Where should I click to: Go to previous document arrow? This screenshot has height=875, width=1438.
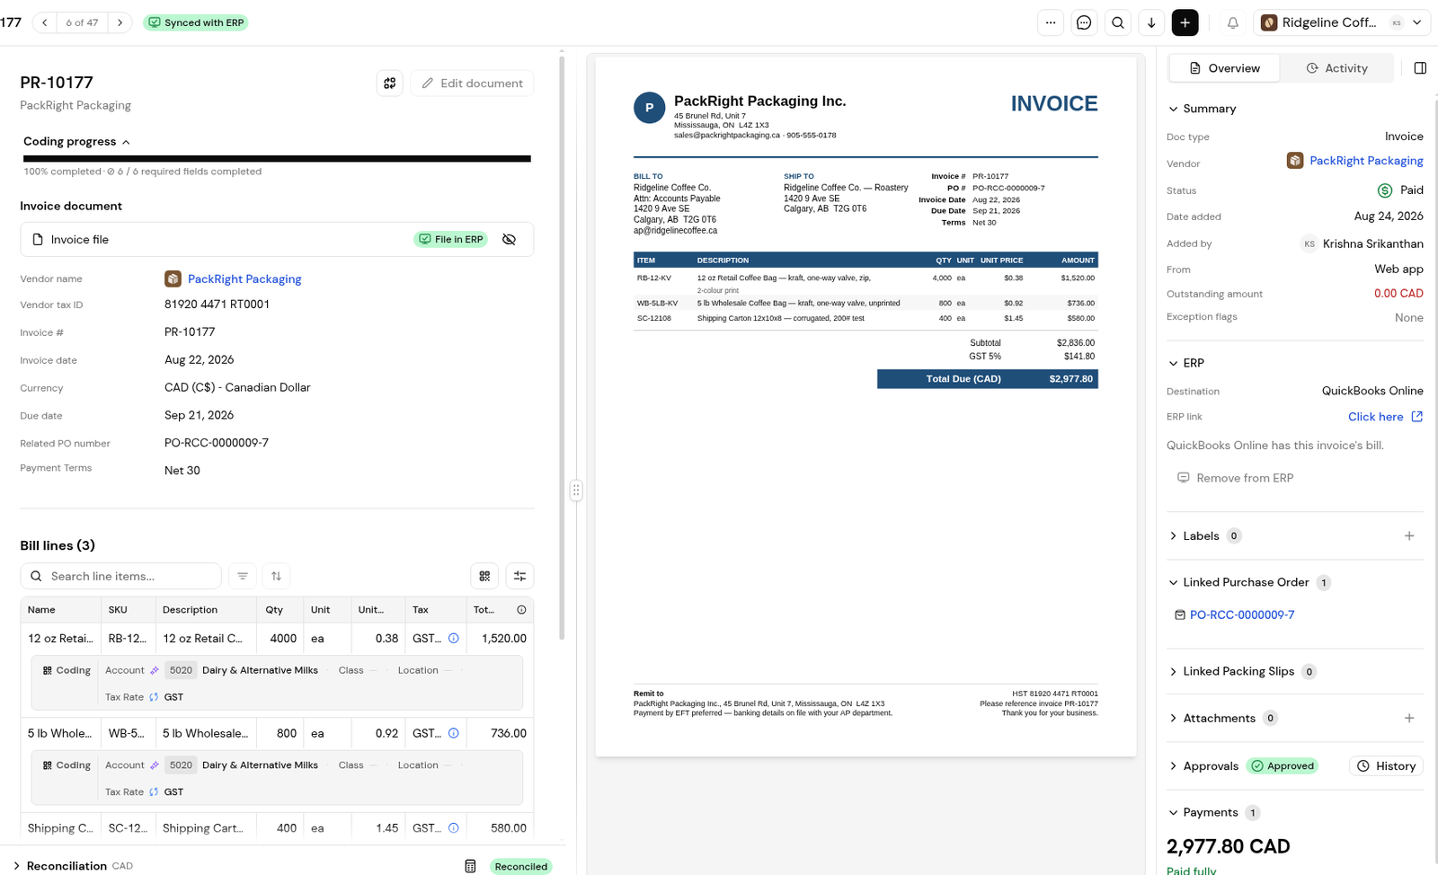[45, 22]
